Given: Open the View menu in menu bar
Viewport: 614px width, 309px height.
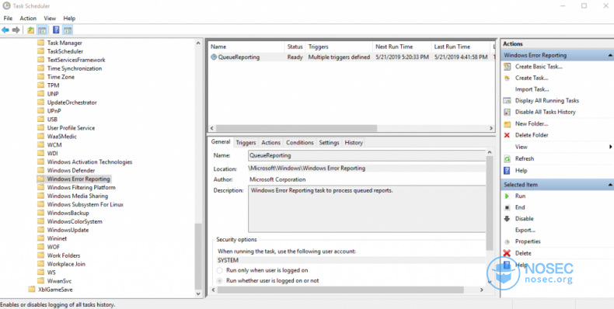Looking at the screenshot, I should (x=50, y=19).
